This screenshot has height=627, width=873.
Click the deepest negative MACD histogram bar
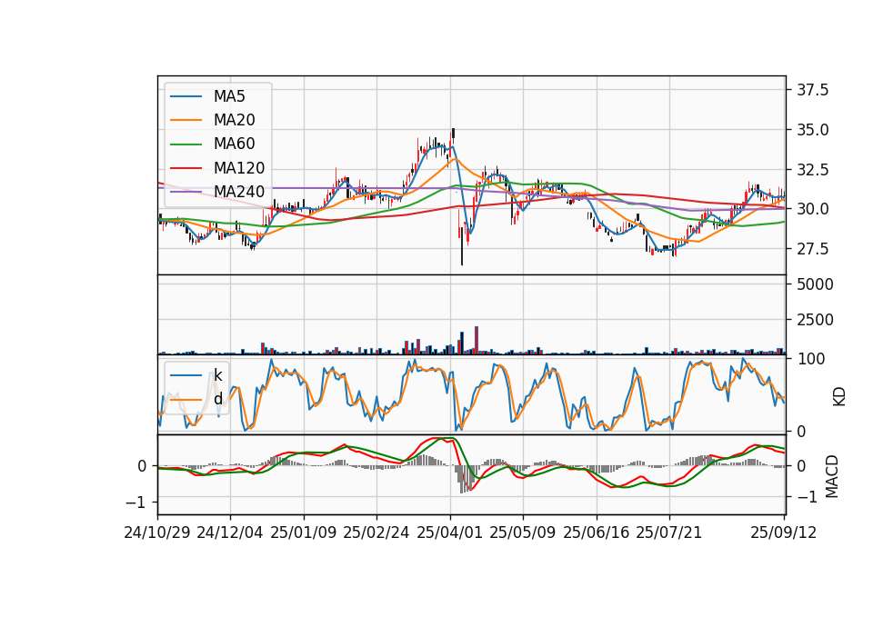462,480
